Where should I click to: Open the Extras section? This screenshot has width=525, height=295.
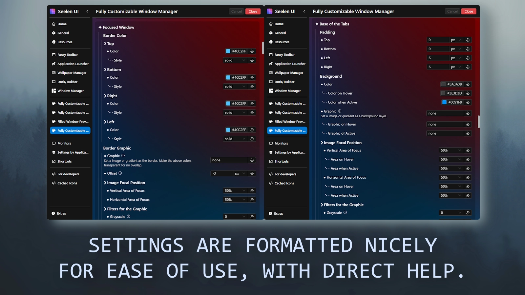coord(61,213)
